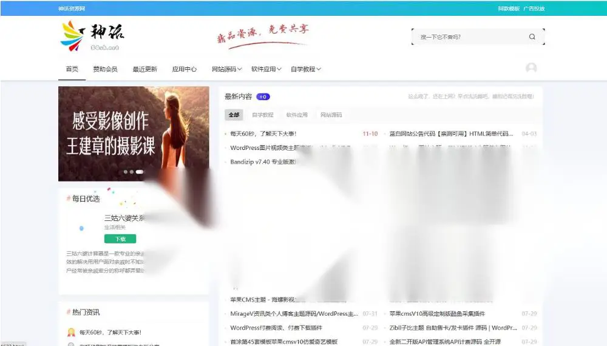This screenshot has height=346, width=607.
Task: Click the colorful site logo
Action: tap(92, 36)
